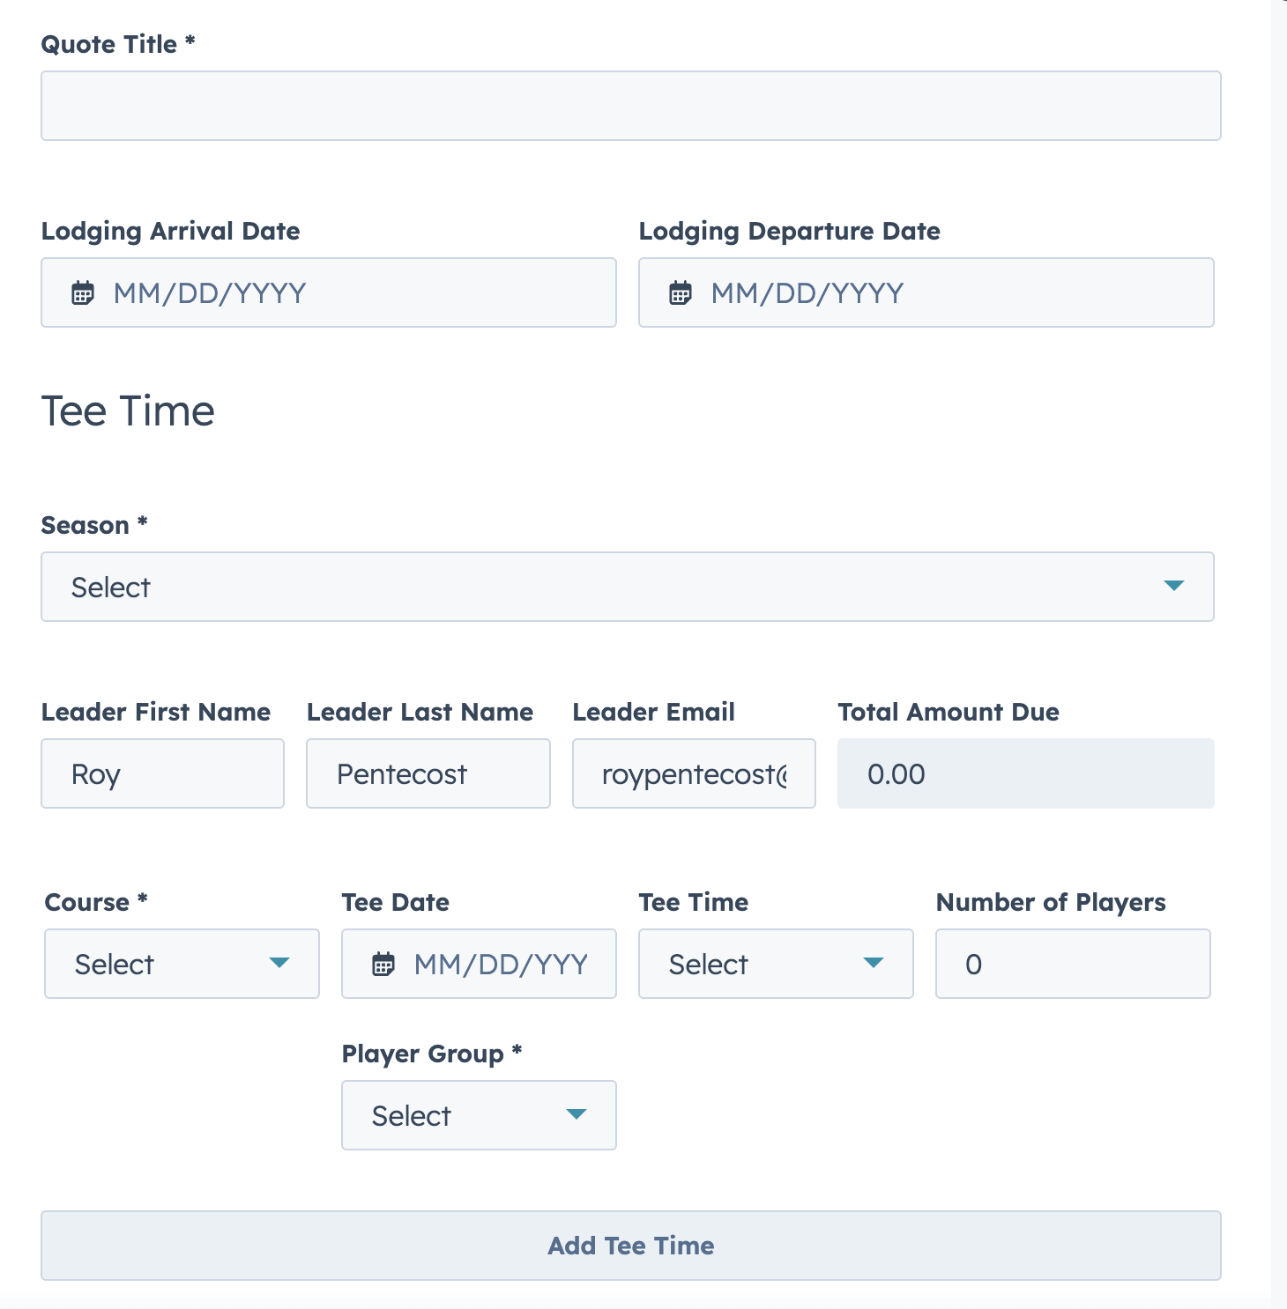Open the Lodging Arrival Date calendar icon
Image resolution: width=1287 pixels, height=1309 pixels.
click(84, 292)
